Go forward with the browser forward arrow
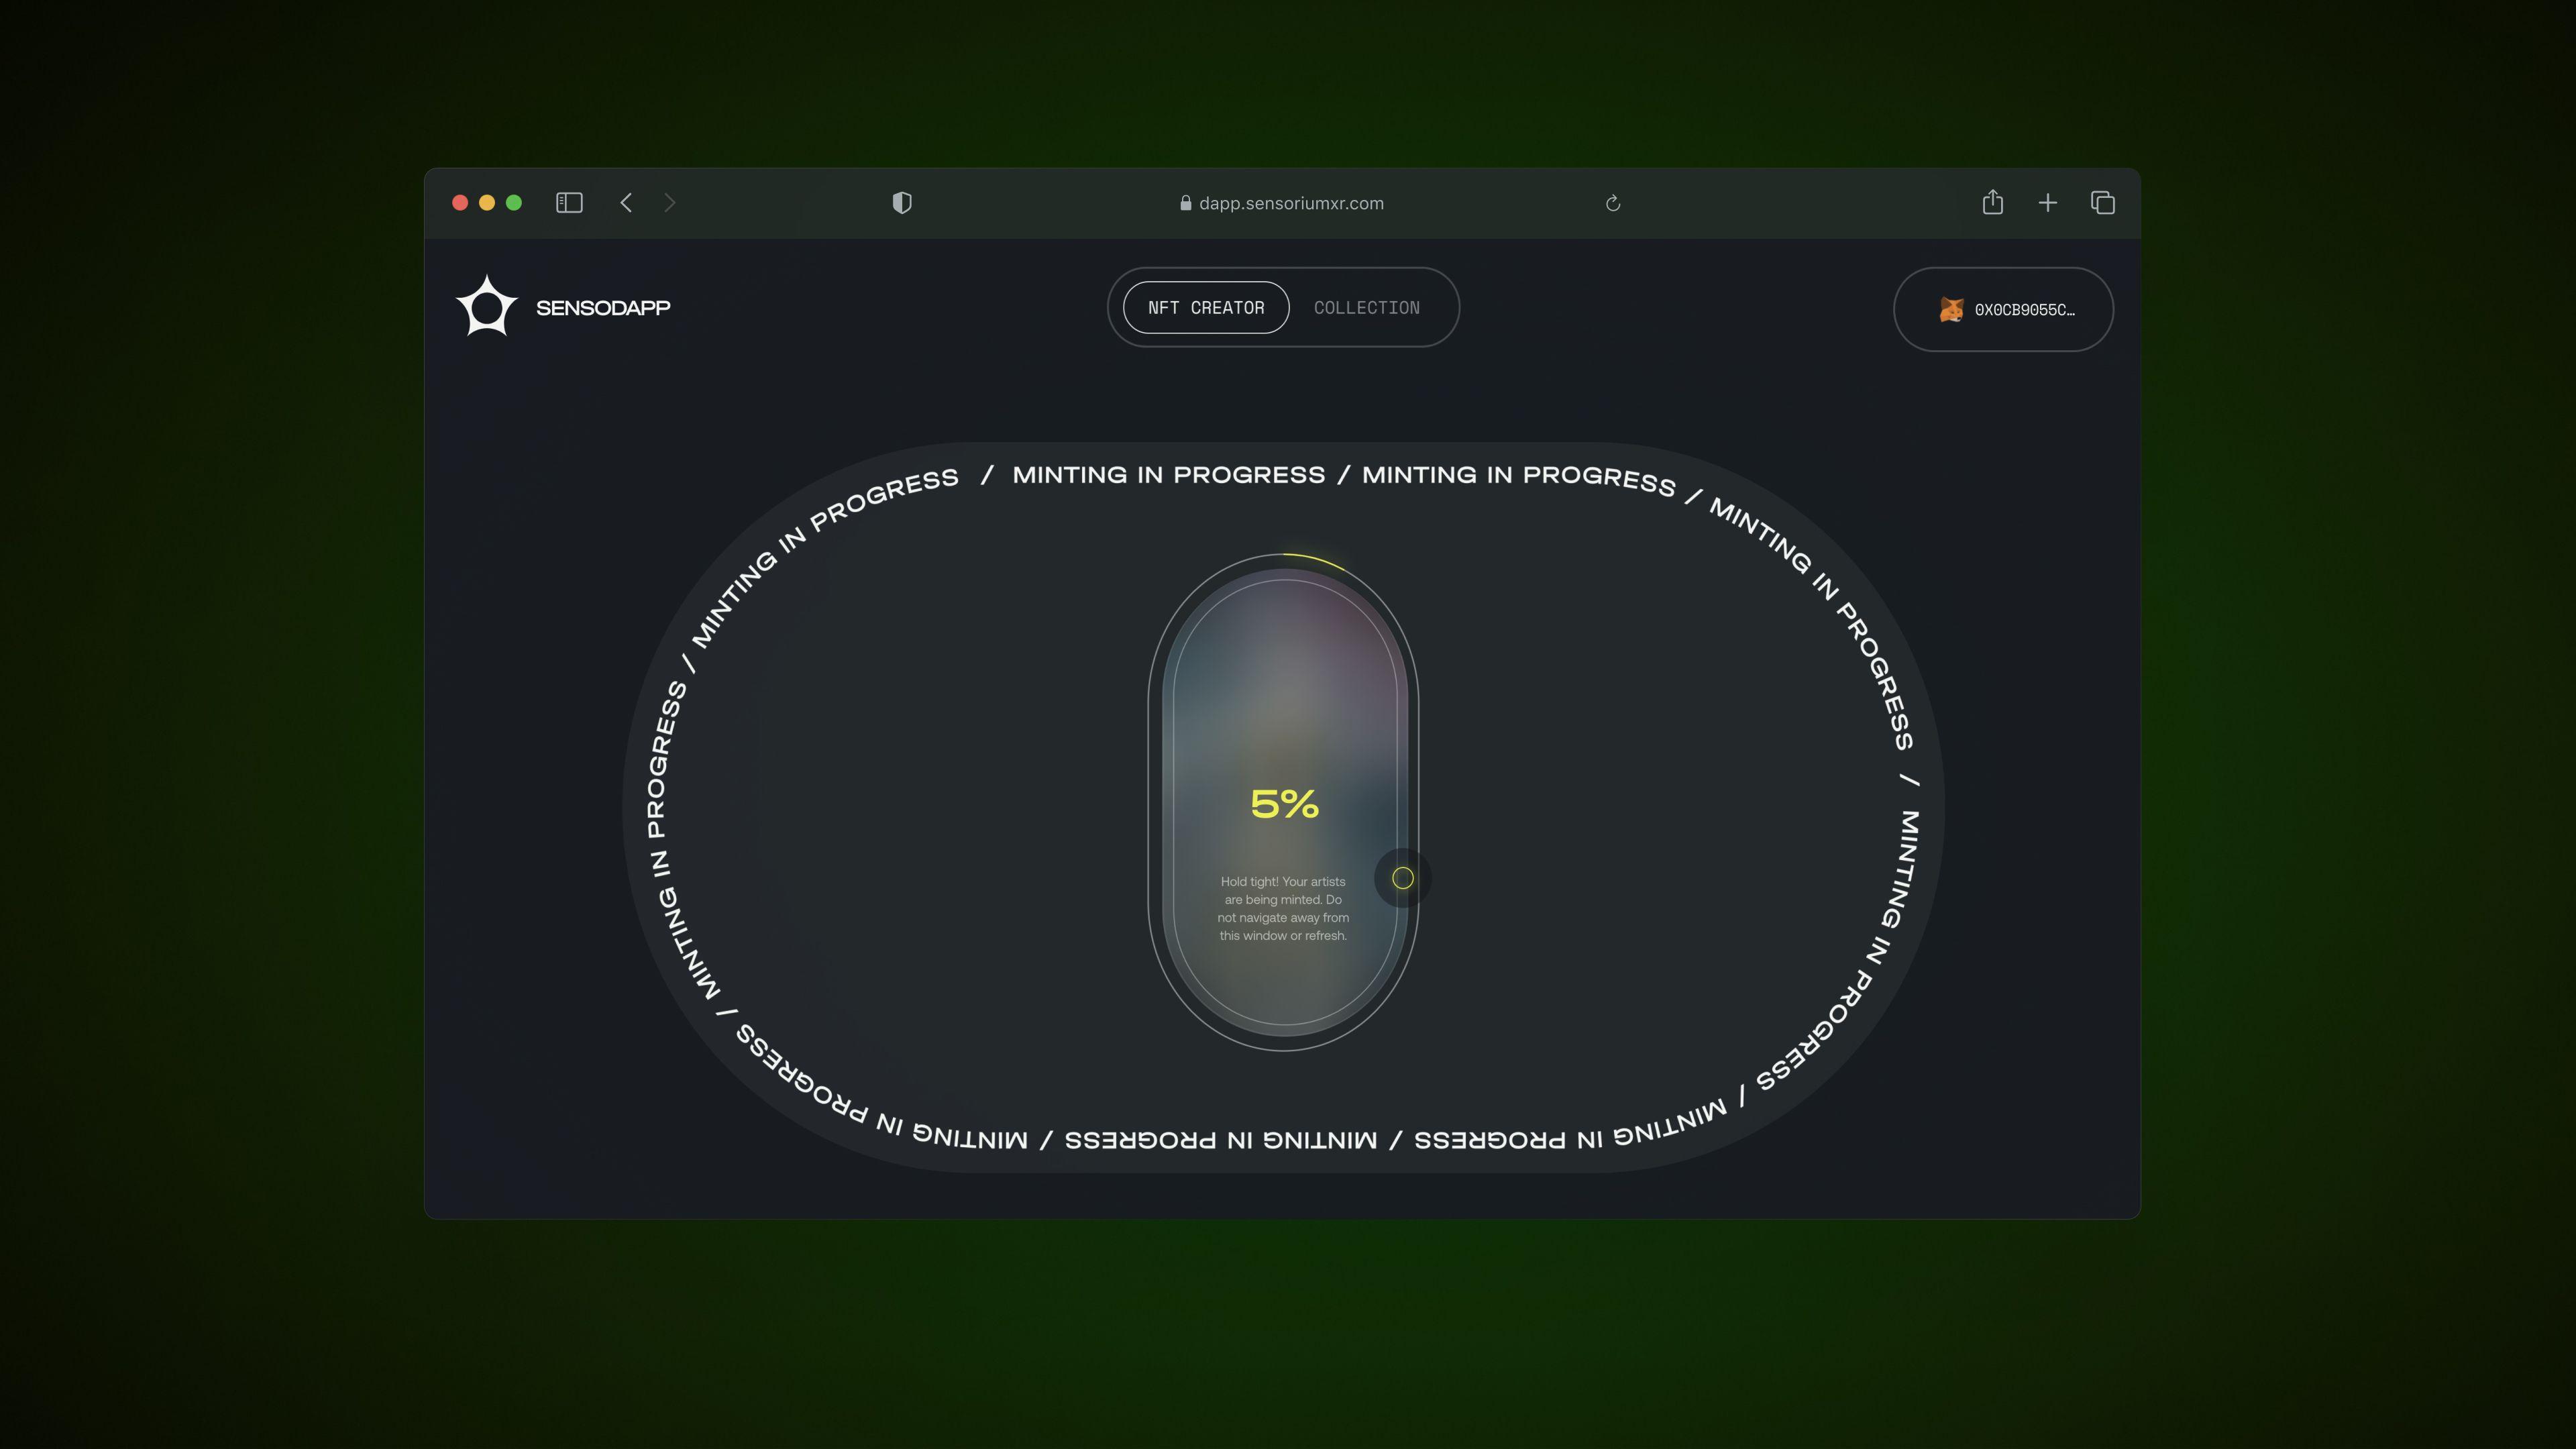This screenshot has height=1449, width=2576. [x=670, y=203]
